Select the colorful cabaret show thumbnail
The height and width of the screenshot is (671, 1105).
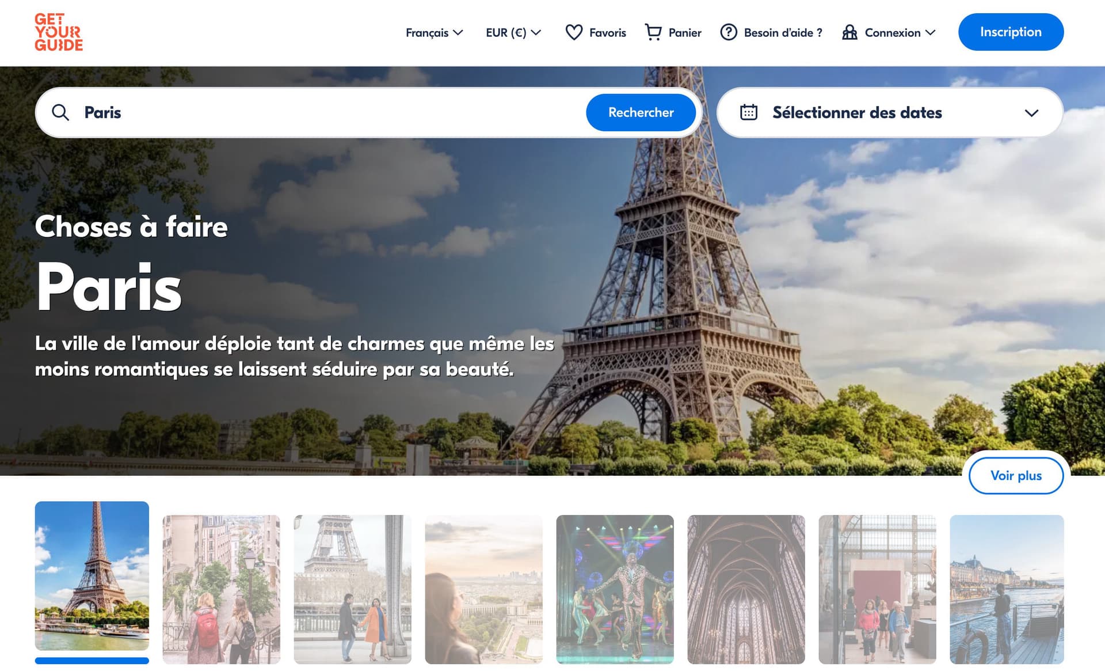615,589
